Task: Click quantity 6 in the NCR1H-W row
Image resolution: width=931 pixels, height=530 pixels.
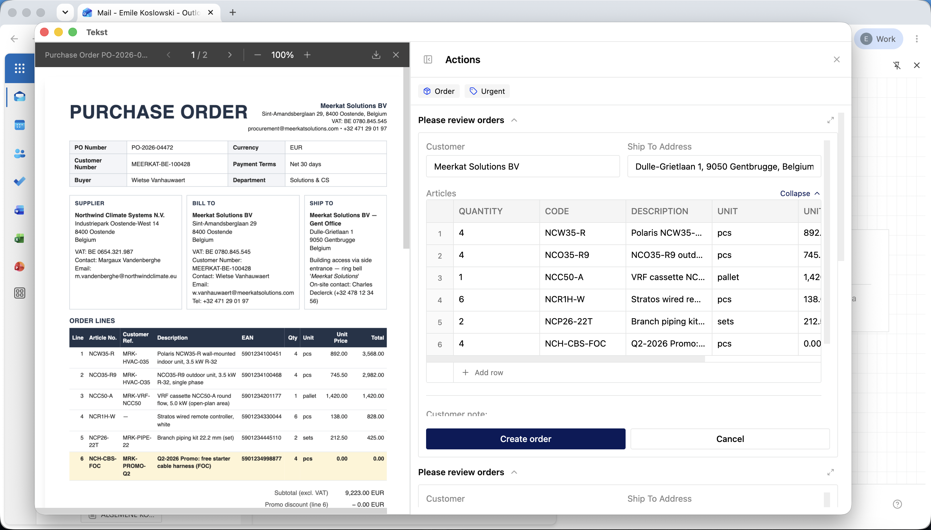Action: click(x=496, y=299)
